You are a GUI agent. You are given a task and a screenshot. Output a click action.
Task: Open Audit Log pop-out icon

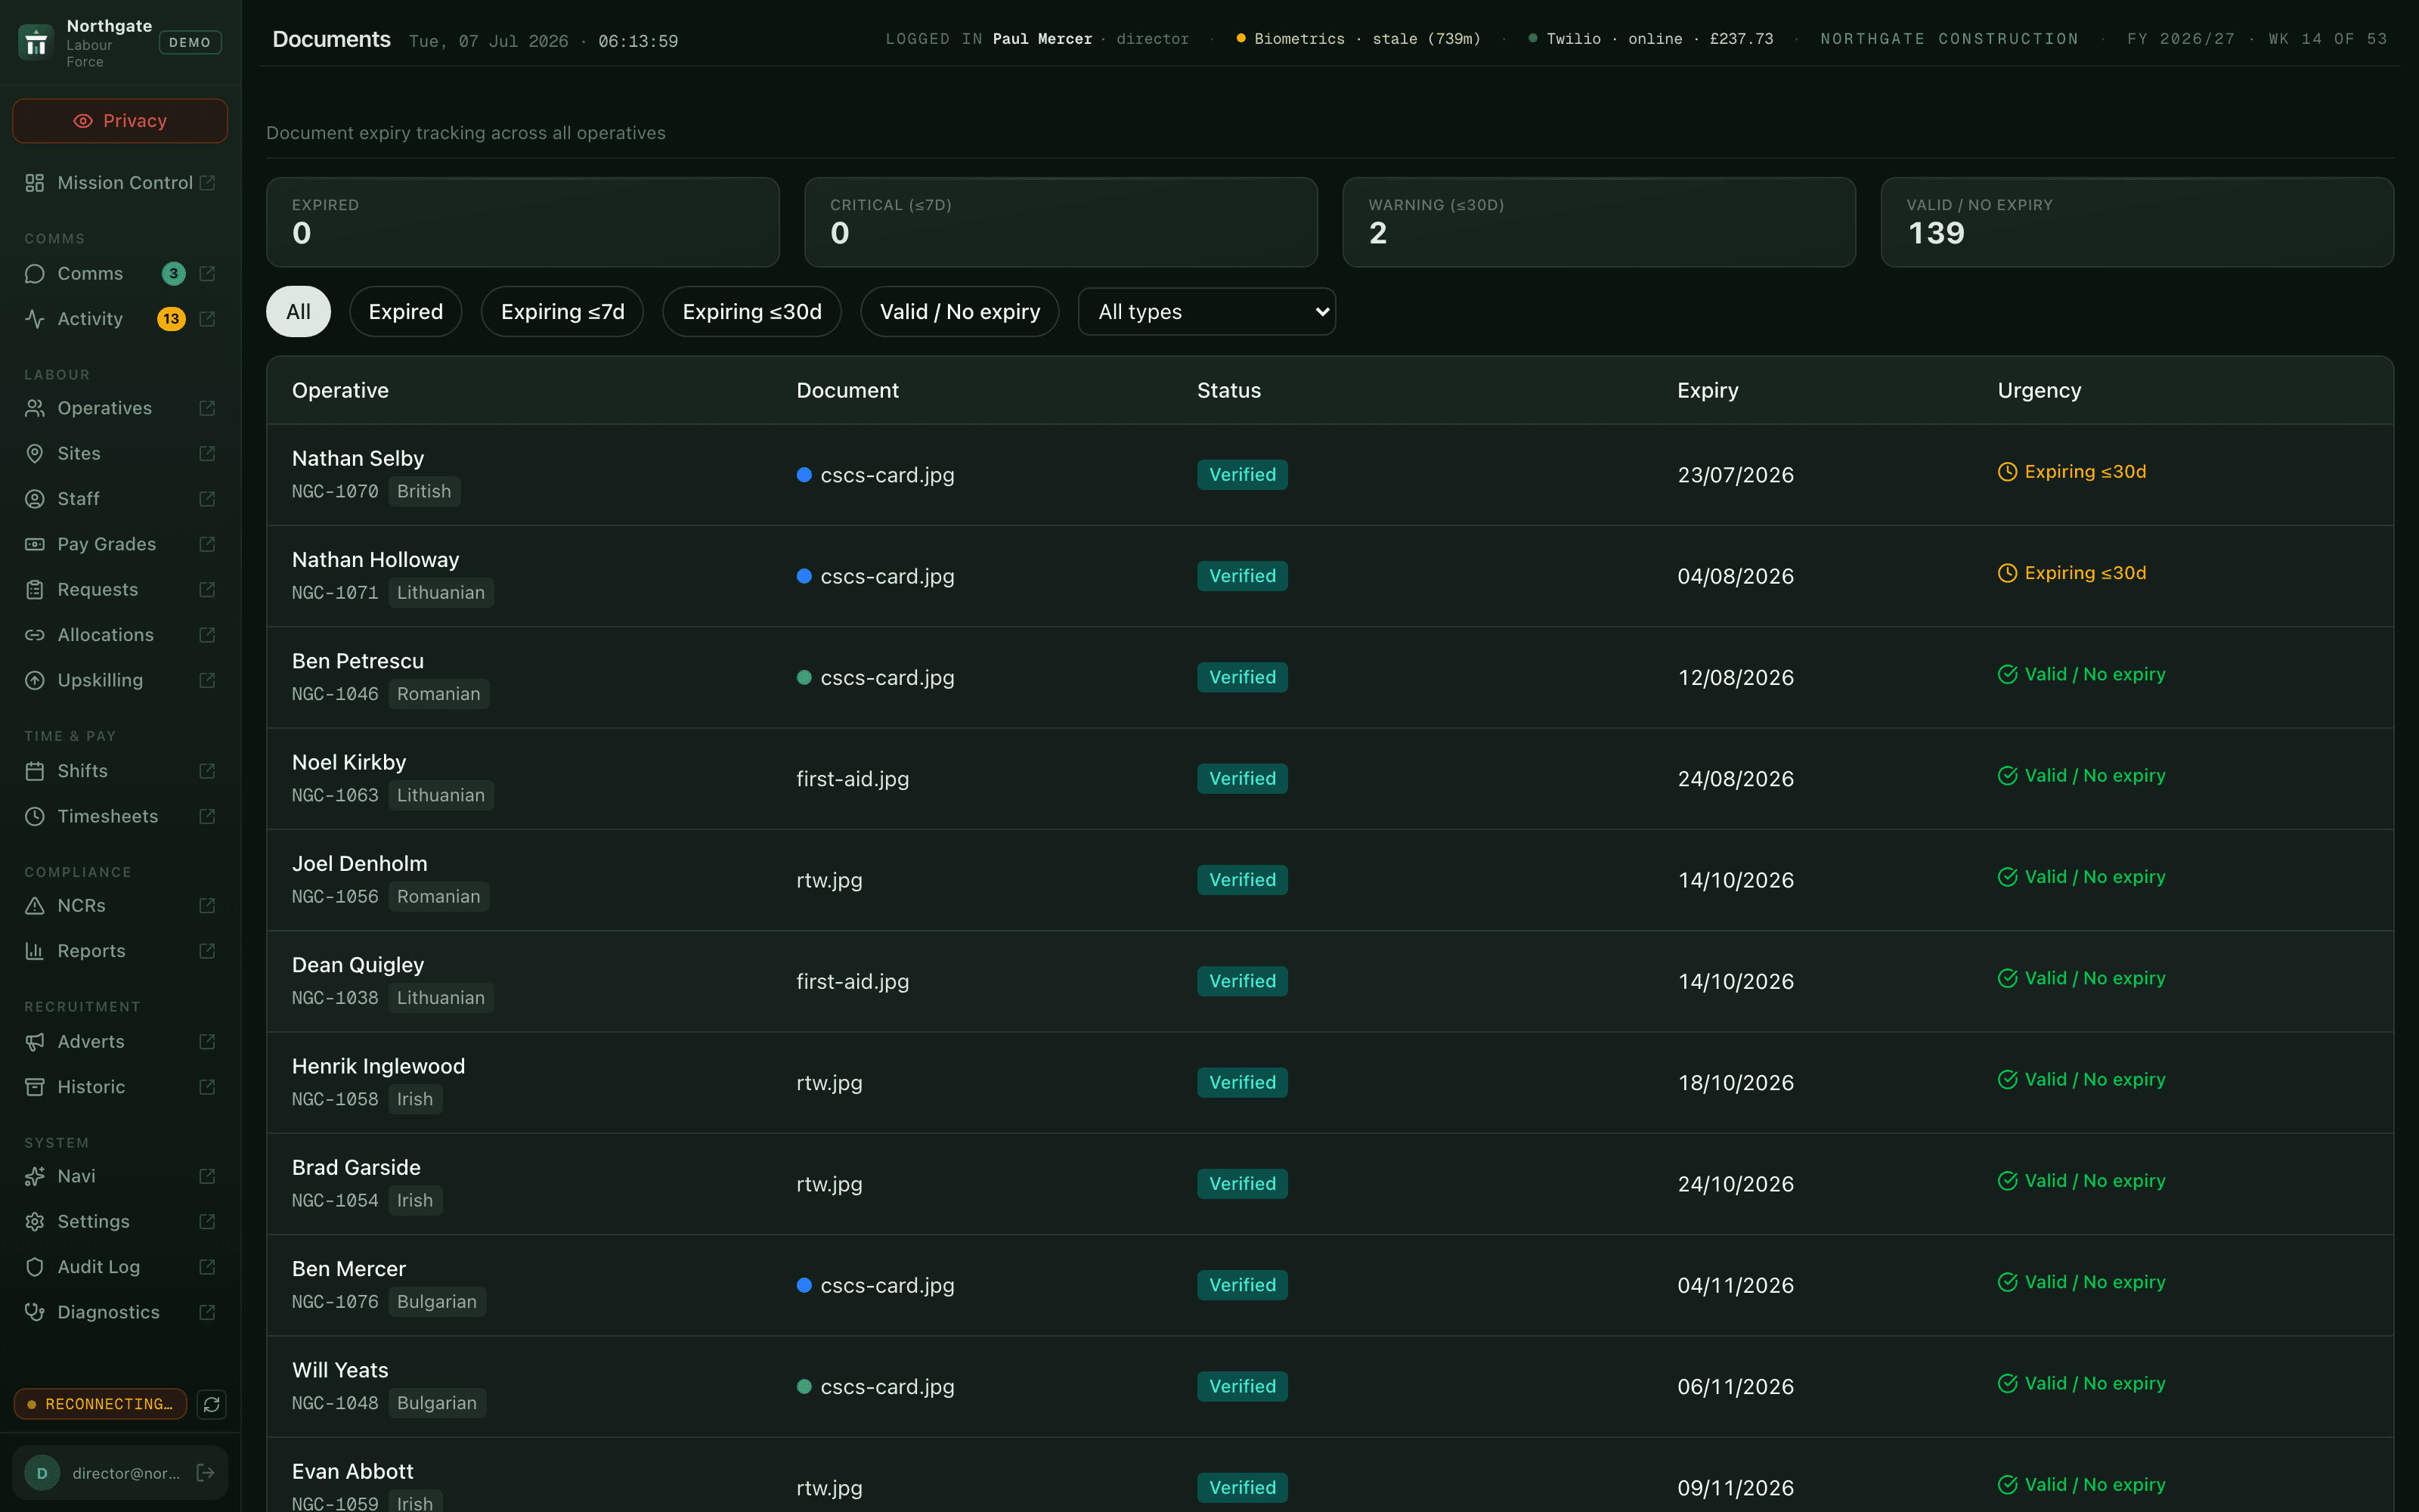207,1267
